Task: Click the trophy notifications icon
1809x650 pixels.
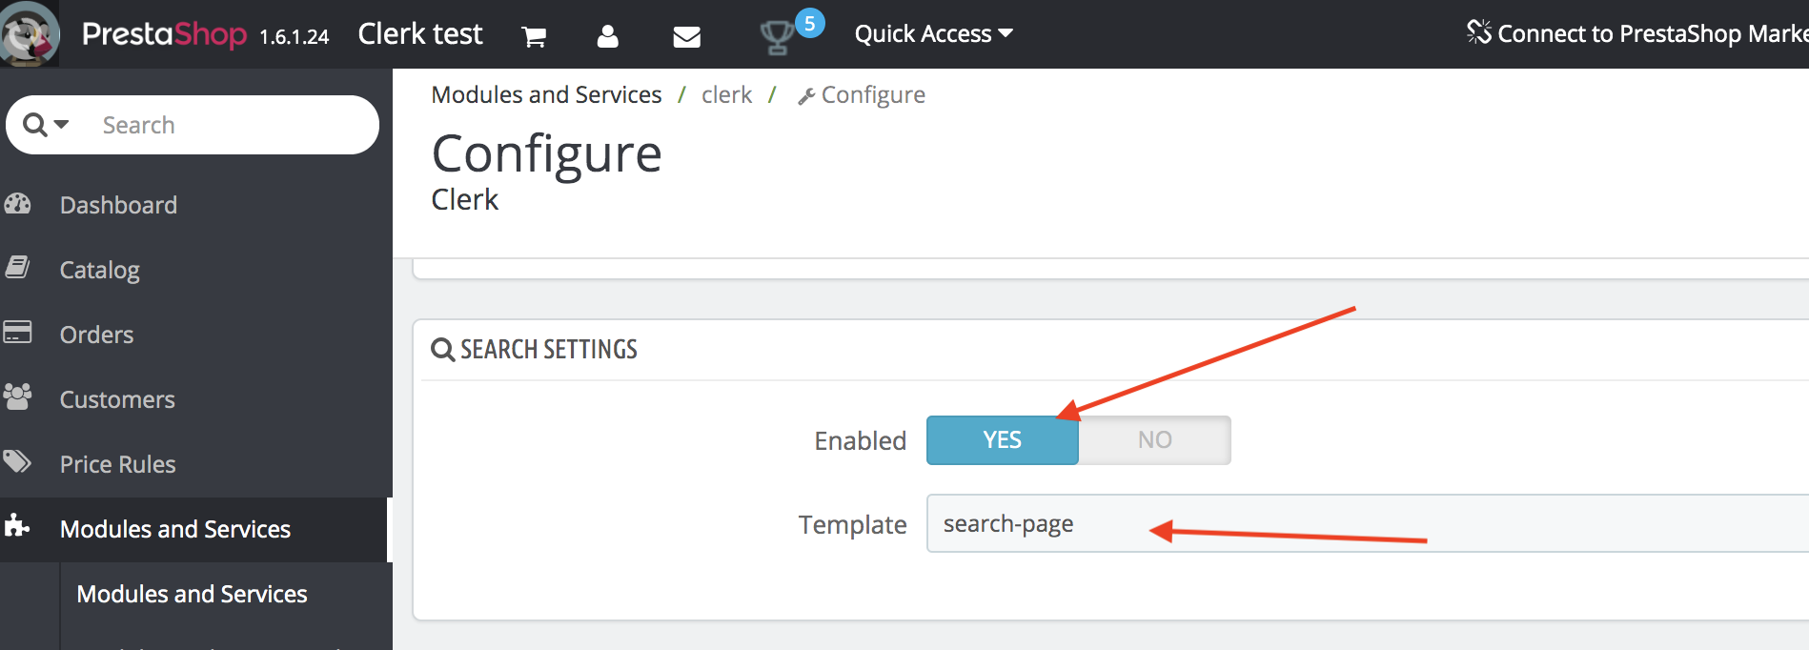Action: coord(777,37)
